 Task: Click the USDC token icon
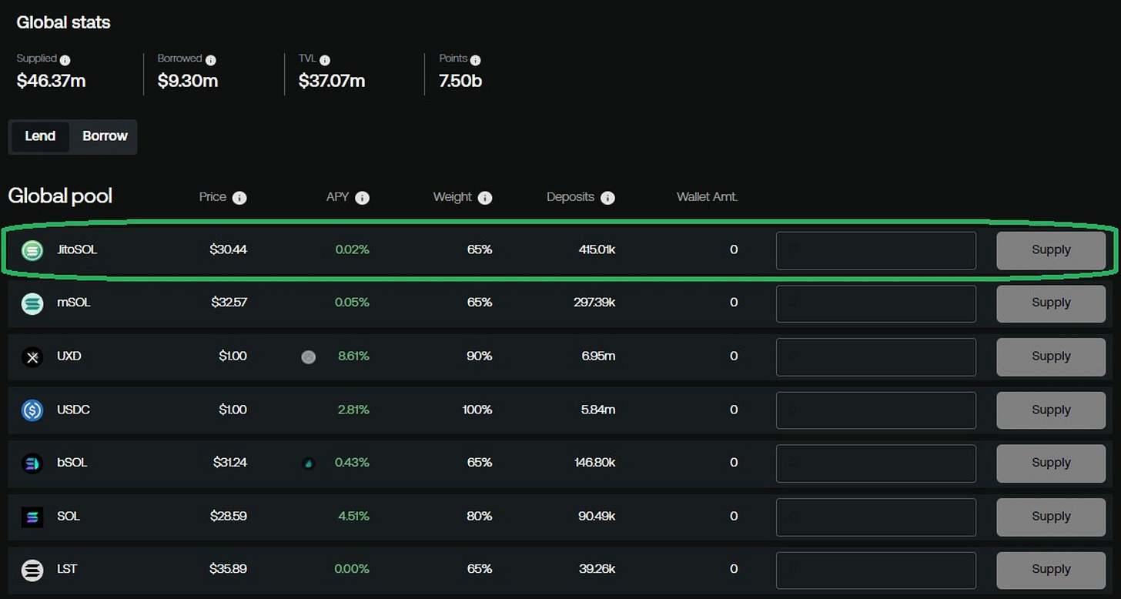(32, 410)
